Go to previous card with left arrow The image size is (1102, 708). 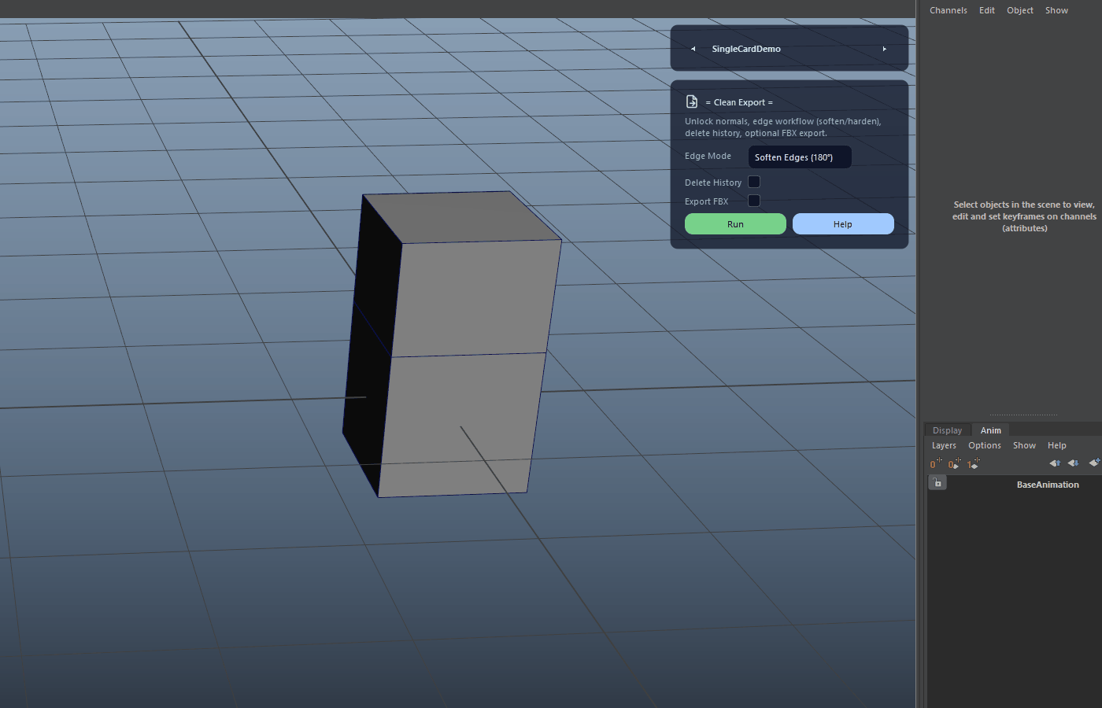point(693,49)
